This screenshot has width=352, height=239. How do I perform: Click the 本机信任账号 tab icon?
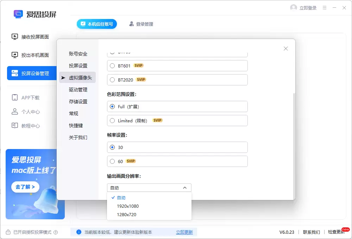tap(83, 24)
